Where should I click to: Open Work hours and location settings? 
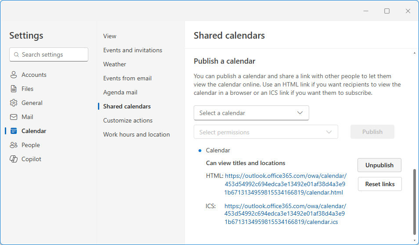pyautogui.click(x=136, y=134)
